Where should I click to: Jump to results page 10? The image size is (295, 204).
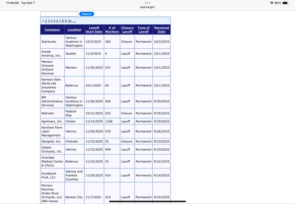click(69, 21)
